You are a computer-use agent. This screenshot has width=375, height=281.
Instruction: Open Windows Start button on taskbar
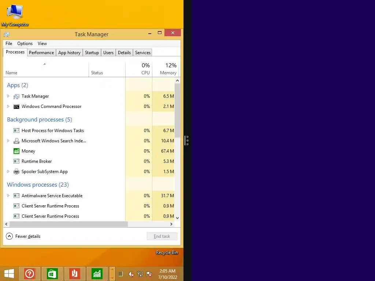point(9,274)
